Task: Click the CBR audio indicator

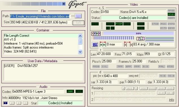Action: (70, 91)
